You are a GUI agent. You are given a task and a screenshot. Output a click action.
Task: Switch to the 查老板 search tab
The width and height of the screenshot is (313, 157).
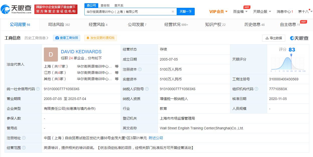pos(105,6)
